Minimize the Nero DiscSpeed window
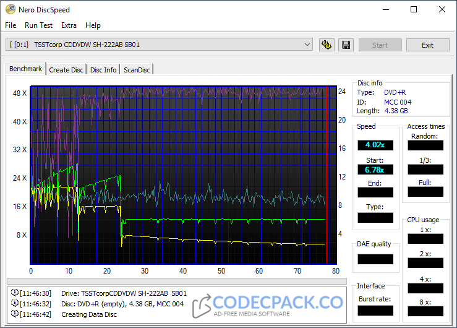Screen dimensions: 457x328 pos(386,10)
